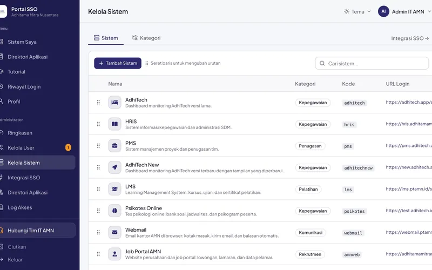The image size is (432, 270).
Task: Click the Hubungi Tim IT AMN headset icon
Action: click(2, 231)
